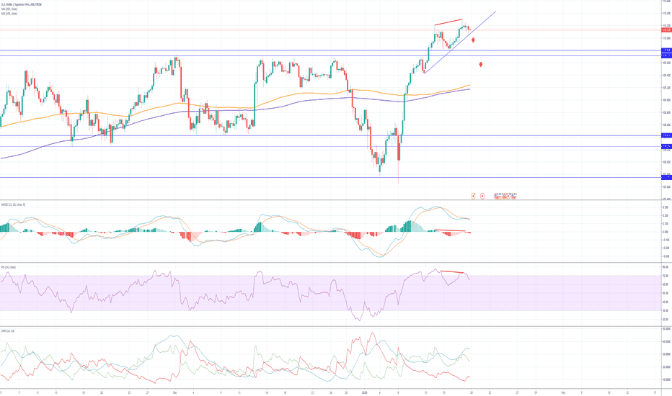
Task: Select the lower red down arrow marker
Action: point(481,65)
